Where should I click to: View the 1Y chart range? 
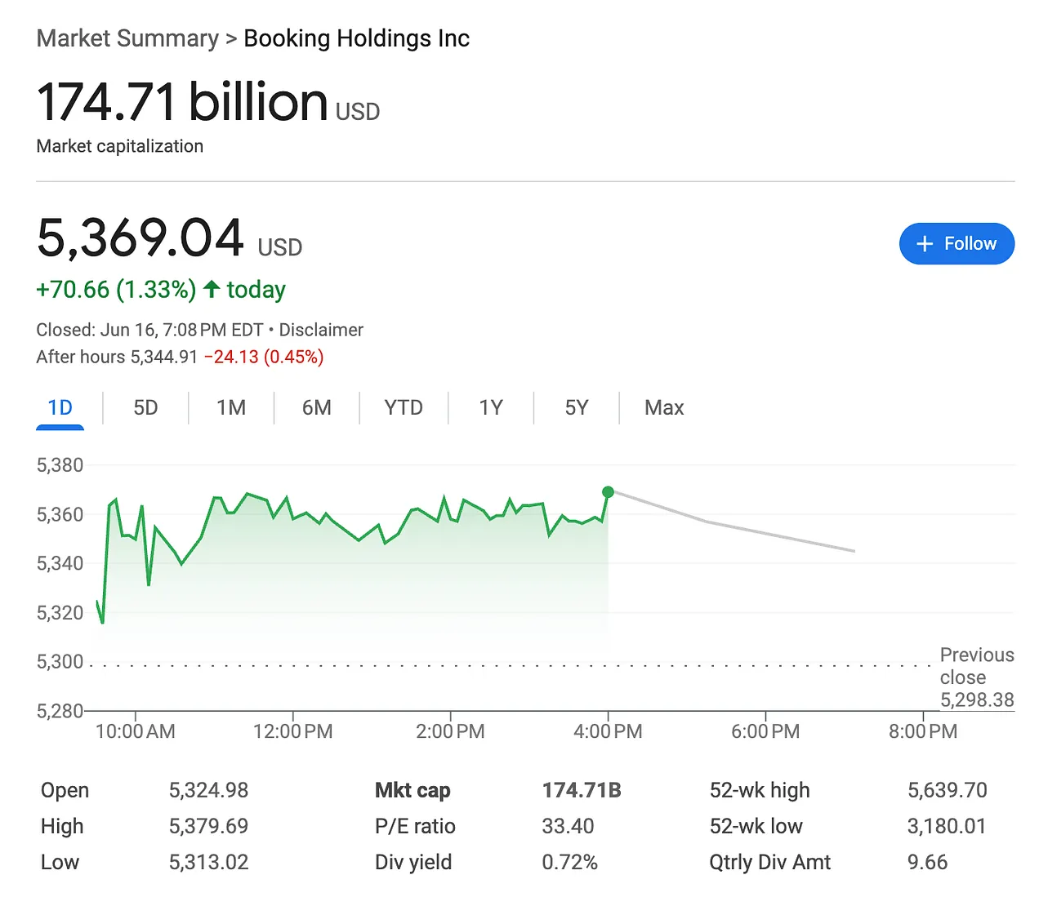pos(491,407)
